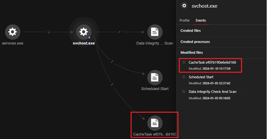Expand the Created processes section
The image size is (267, 139).
[195, 42]
